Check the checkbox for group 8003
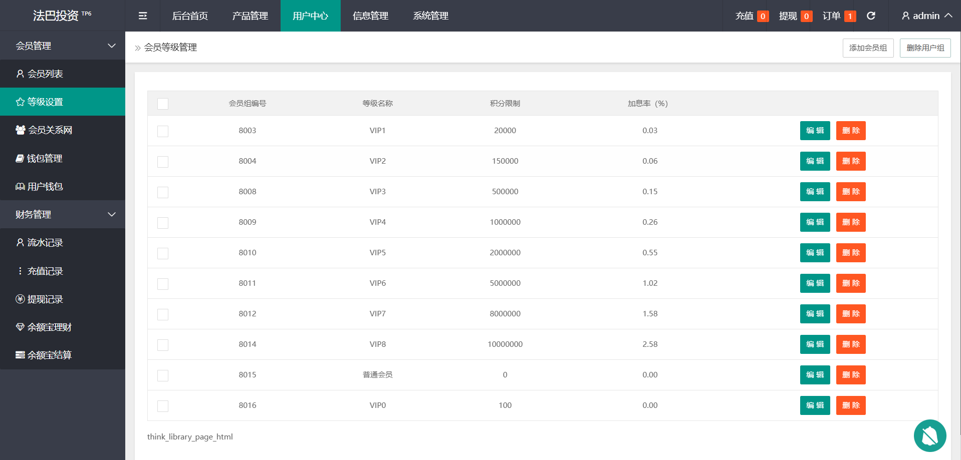Viewport: 961px width, 460px height. (x=163, y=131)
